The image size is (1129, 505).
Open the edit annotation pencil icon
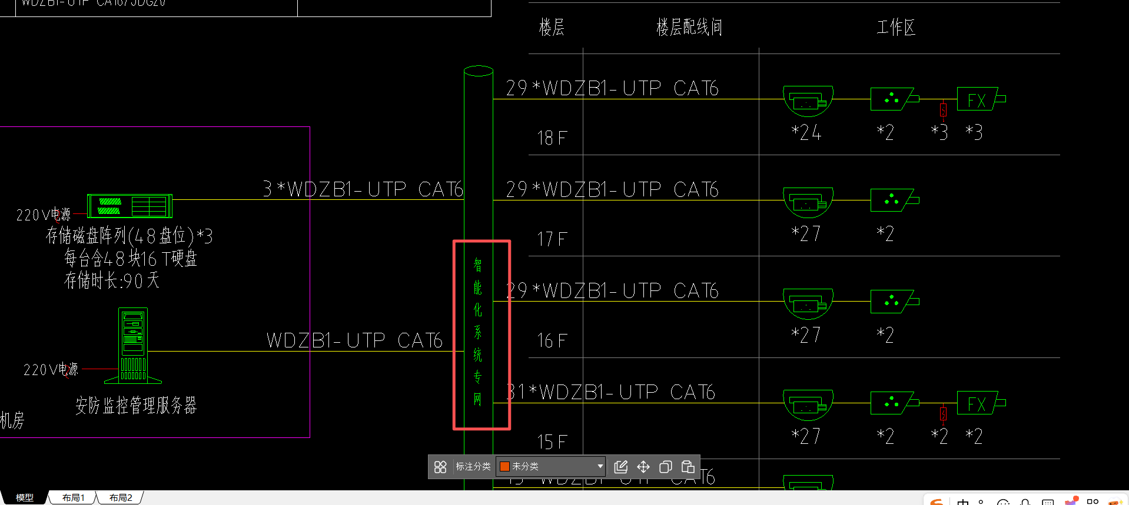click(620, 467)
